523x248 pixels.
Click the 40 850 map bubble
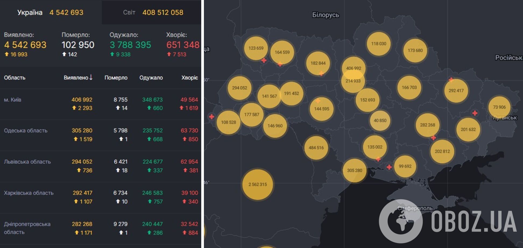coord(380,121)
